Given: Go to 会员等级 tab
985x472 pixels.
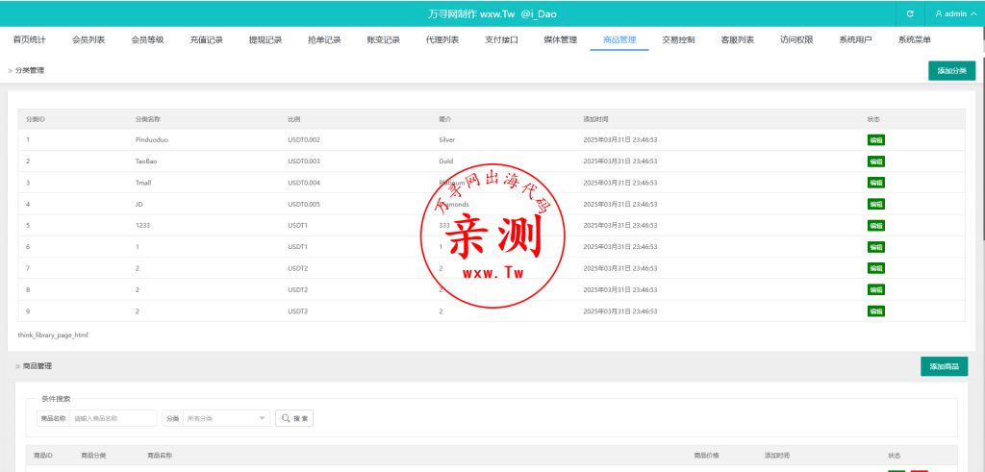Looking at the screenshot, I should coord(147,39).
